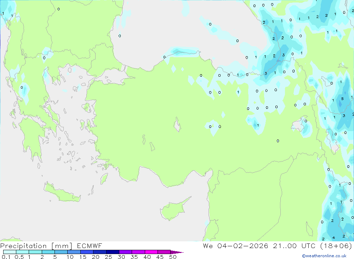Click the above-50 mm legend arrow tip
The height and width of the screenshot is (259, 354).
click(177, 252)
